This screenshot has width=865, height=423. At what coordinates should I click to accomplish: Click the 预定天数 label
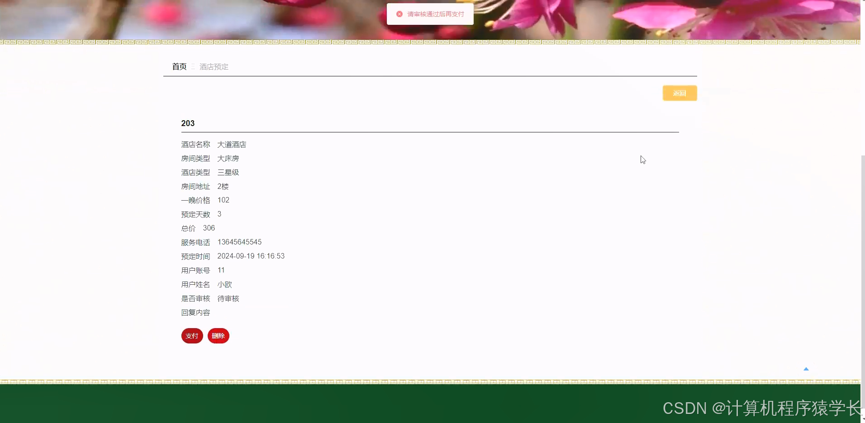195,215
